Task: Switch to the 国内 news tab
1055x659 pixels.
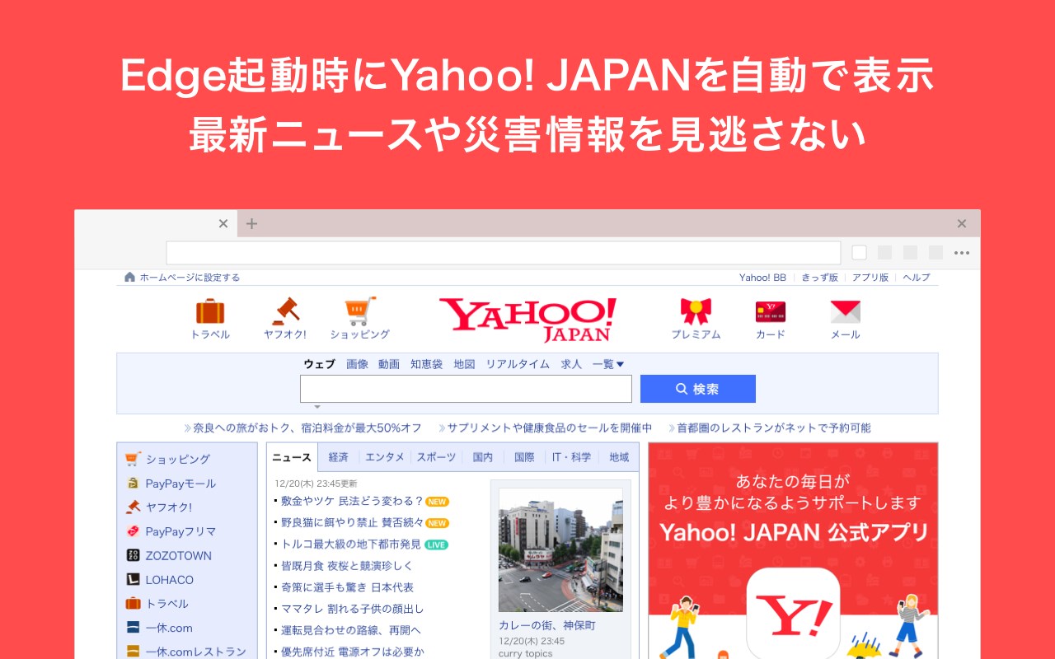Action: [x=483, y=457]
